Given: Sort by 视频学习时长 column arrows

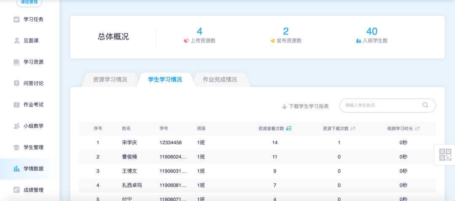Looking at the screenshot, I should pyautogui.click(x=417, y=129).
